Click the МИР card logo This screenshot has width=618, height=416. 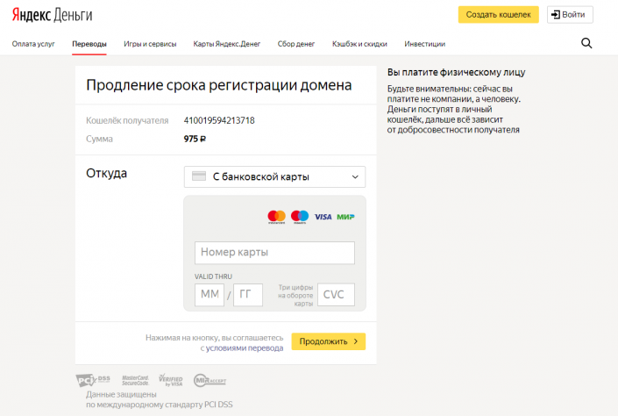click(x=345, y=216)
